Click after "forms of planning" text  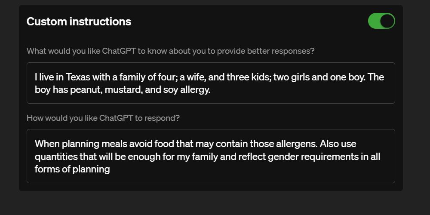pos(111,169)
